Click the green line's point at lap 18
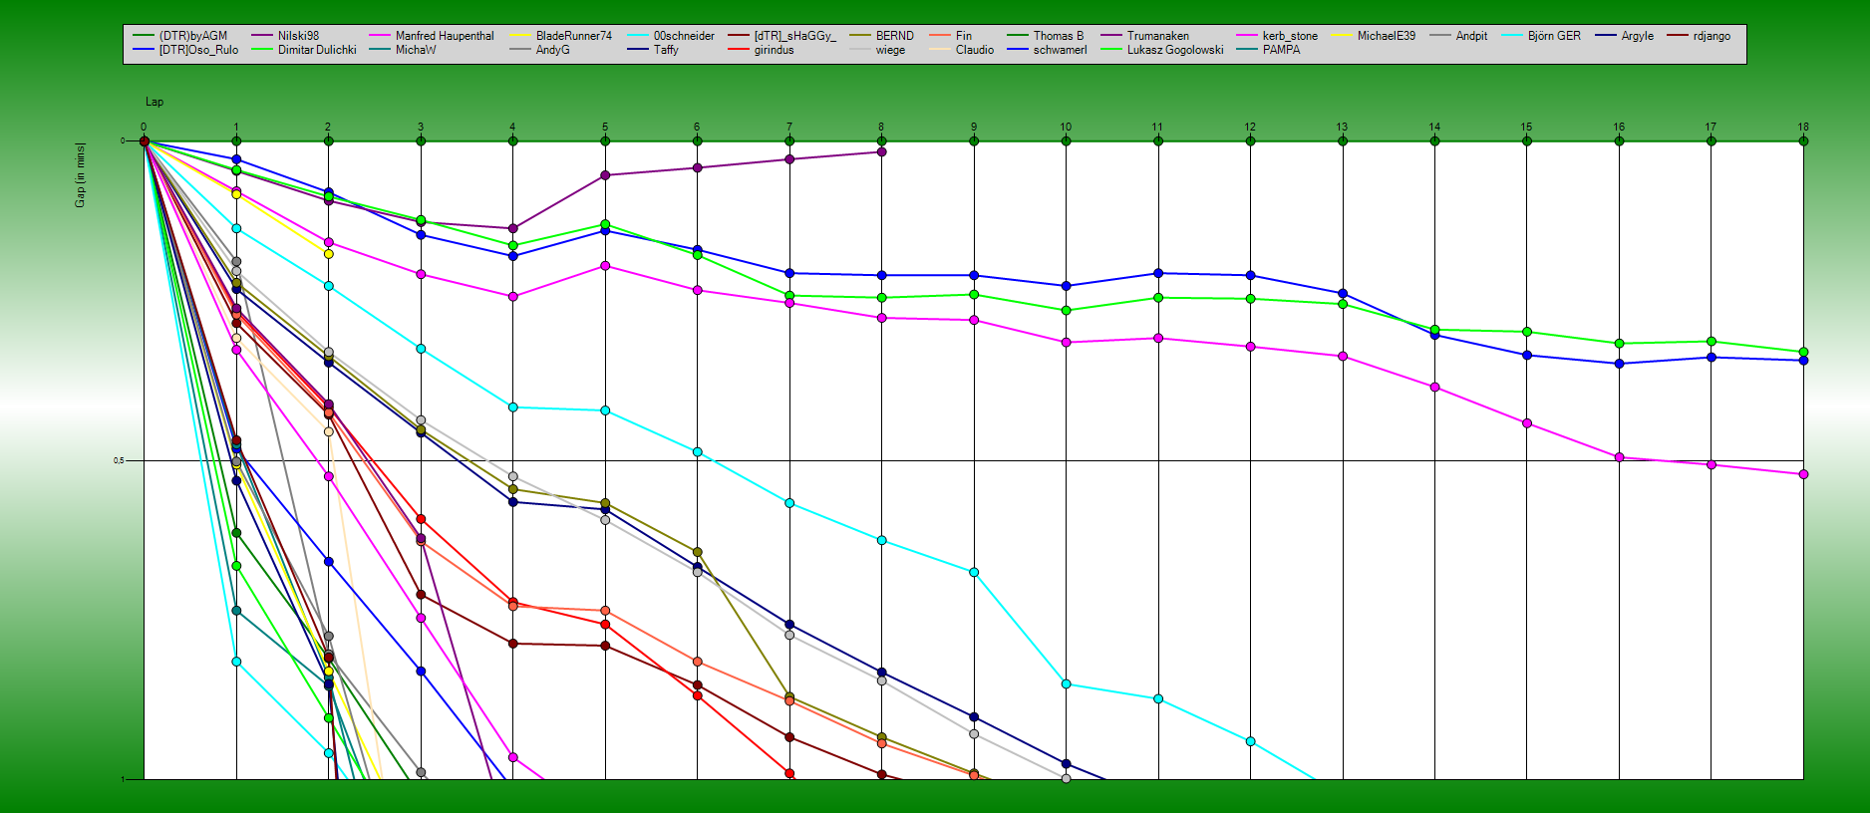This screenshot has height=813, width=1870. pyautogui.click(x=1803, y=353)
